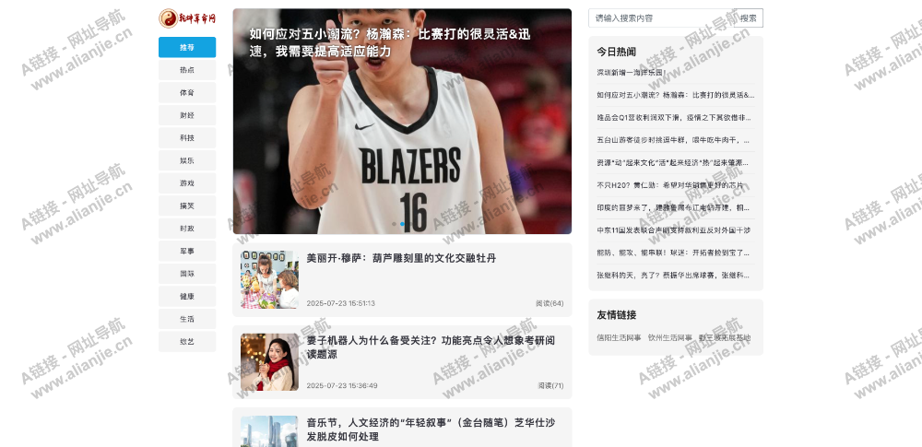Open hot news 深圳新增一海洋乐园
The image size is (922, 447).
pos(632,72)
